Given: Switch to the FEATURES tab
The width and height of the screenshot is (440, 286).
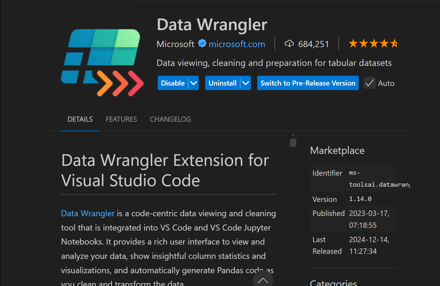Looking at the screenshot, I should point(121,119).
